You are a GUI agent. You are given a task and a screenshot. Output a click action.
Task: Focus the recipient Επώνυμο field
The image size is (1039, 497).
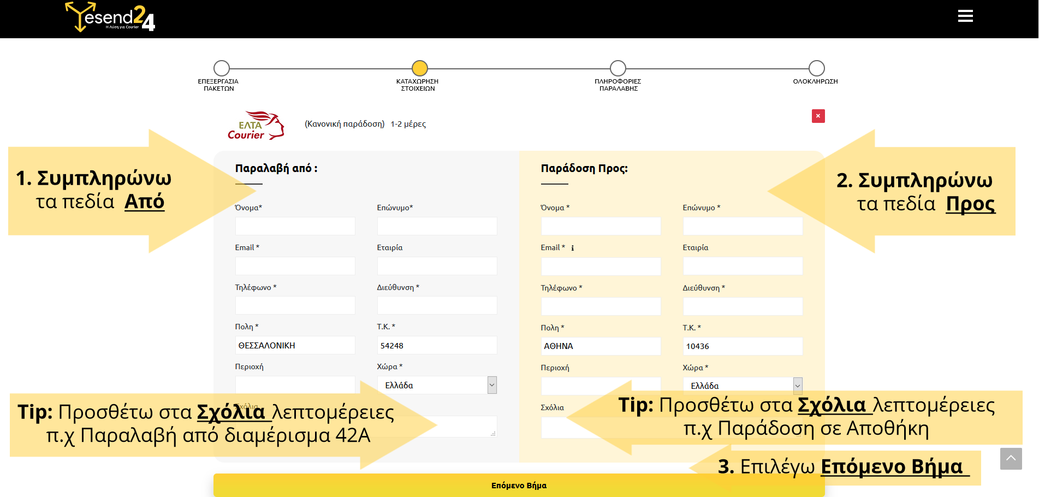point(743,226)
